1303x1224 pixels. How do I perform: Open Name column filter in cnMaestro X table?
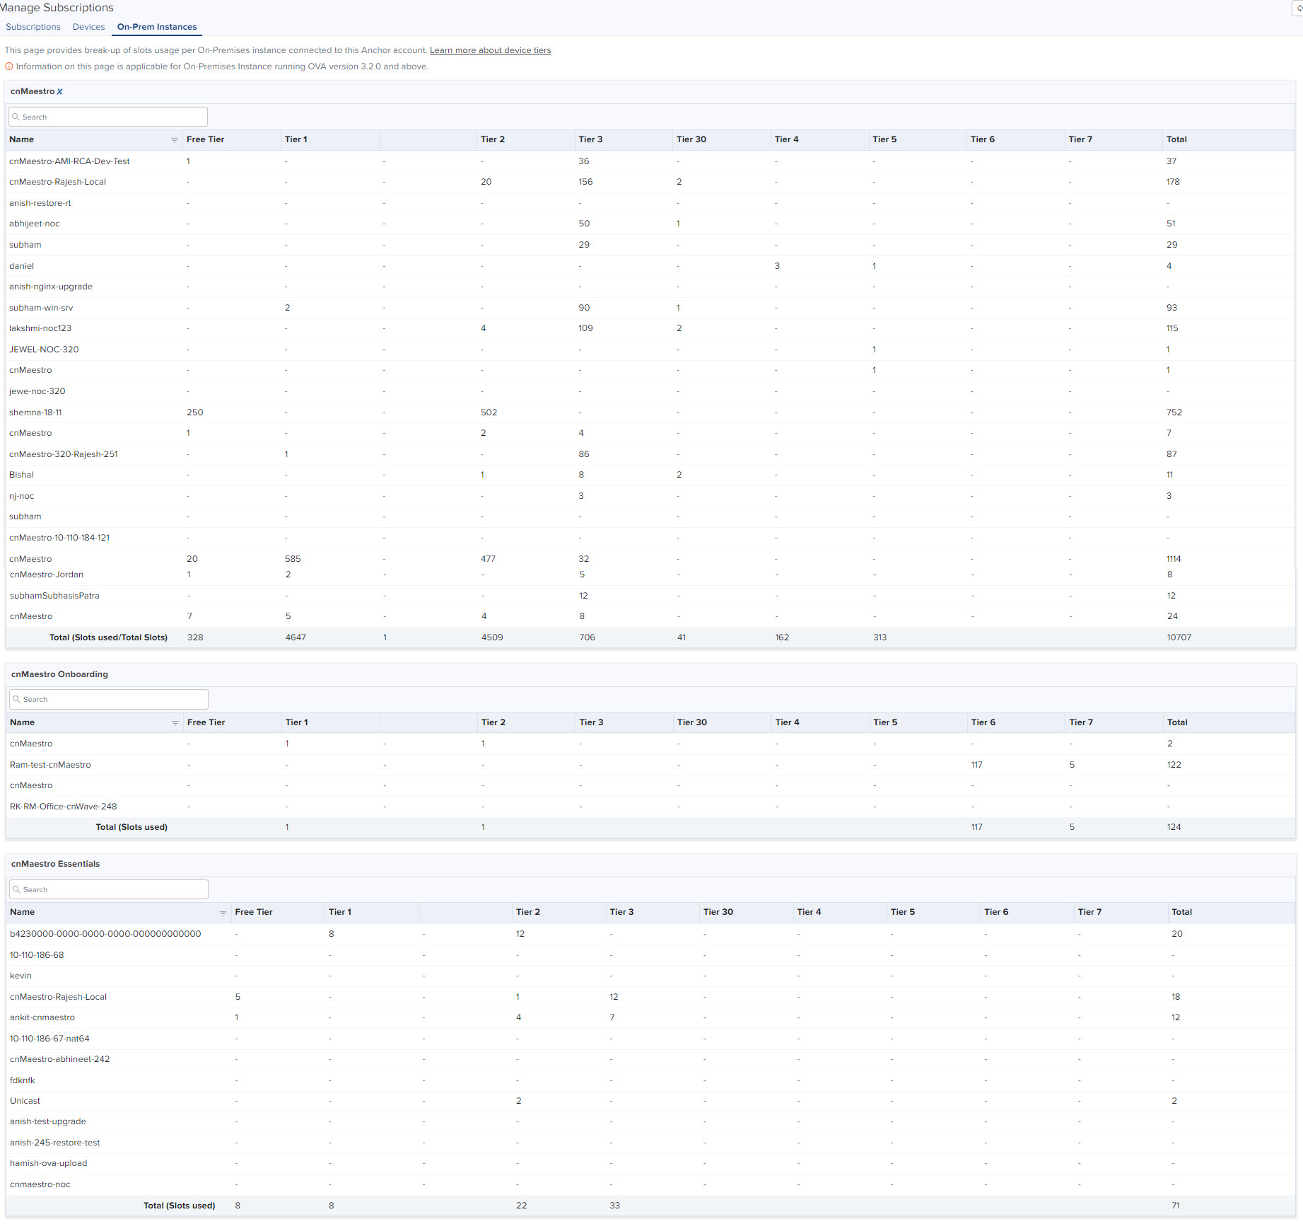(x=174, y=140)
